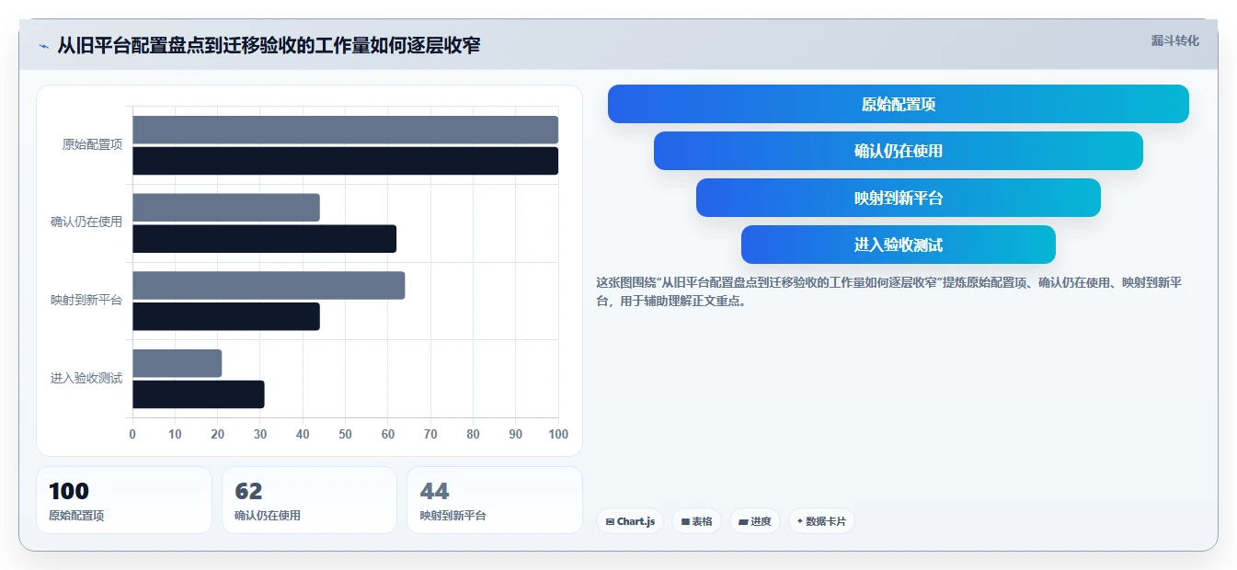Click the x-axis tick label 30
1237x570 pixels.
260,434
